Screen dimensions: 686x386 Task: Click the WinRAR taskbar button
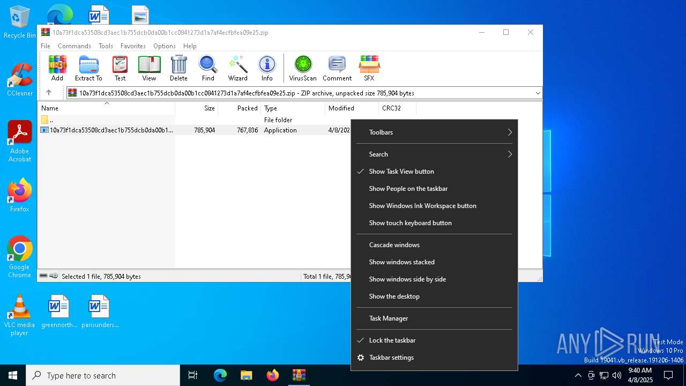299,375
